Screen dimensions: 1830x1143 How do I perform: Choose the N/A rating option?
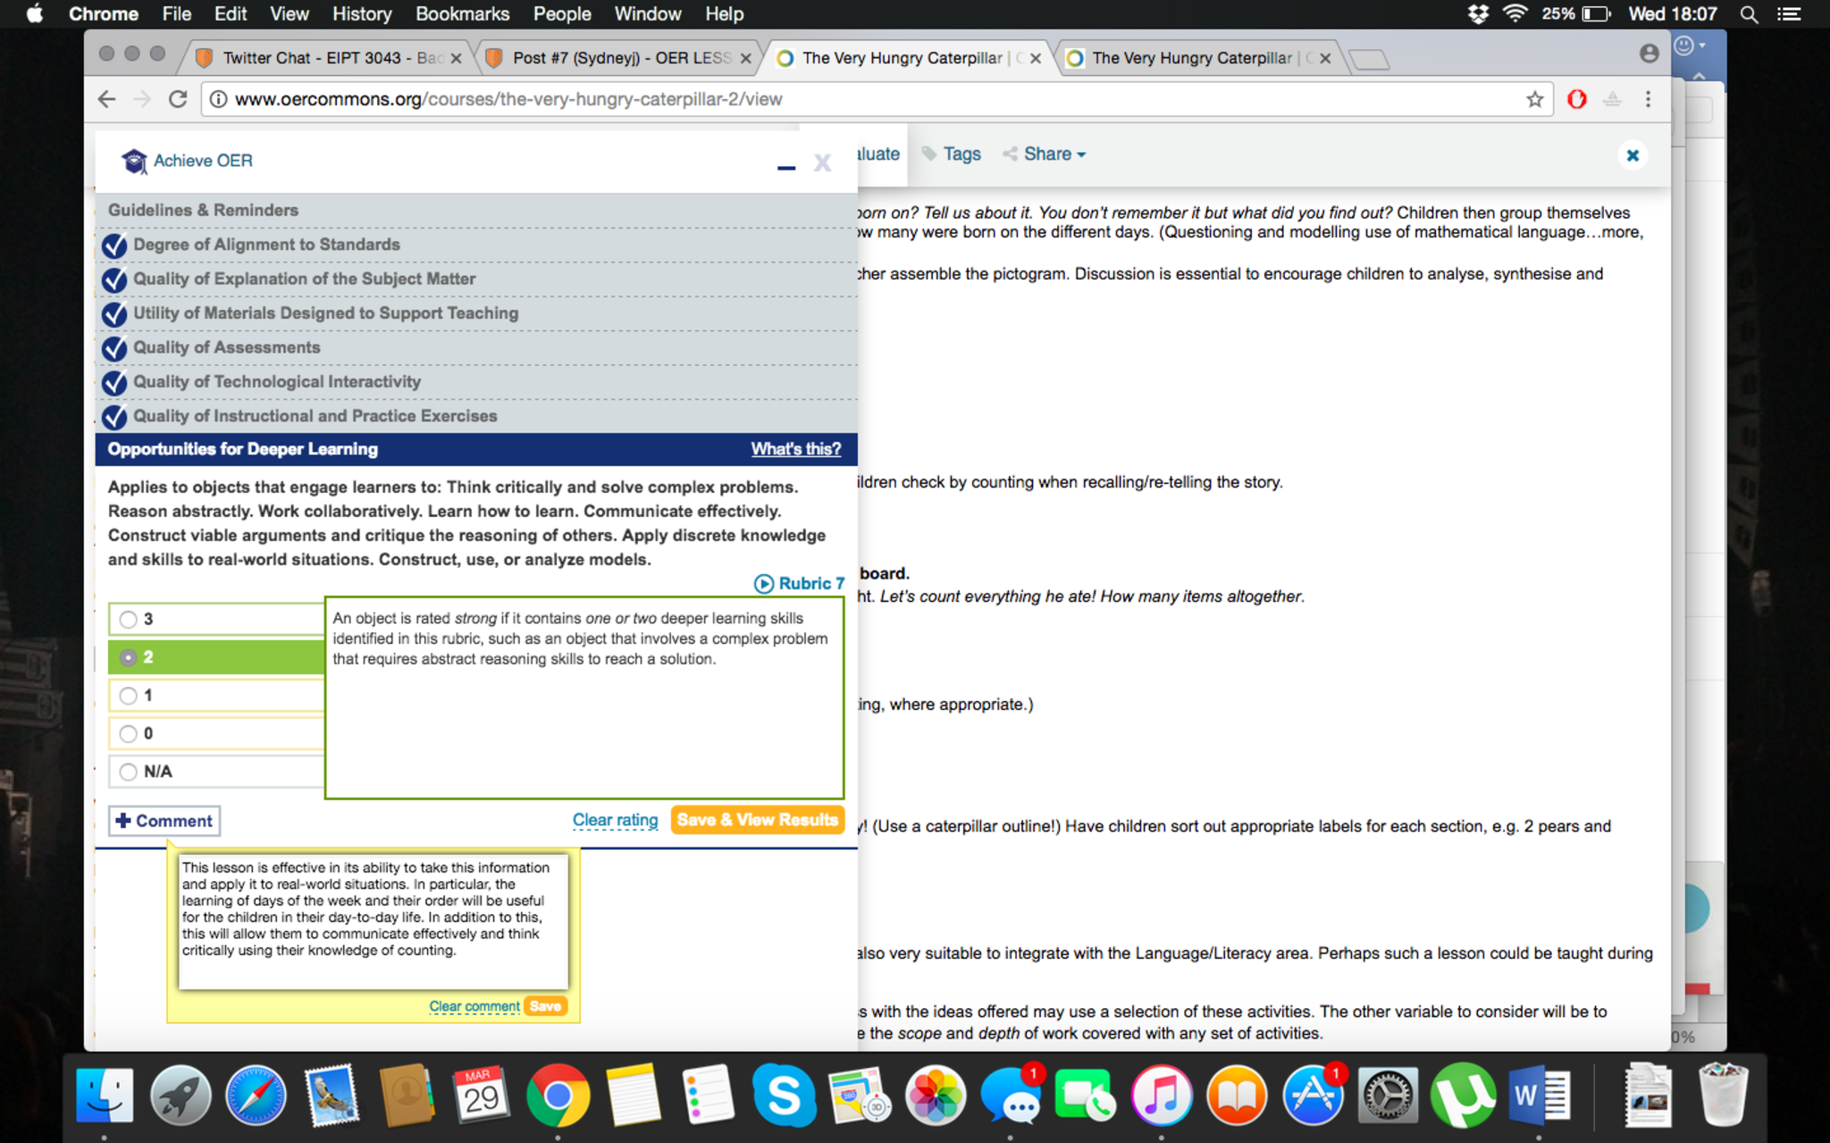(x=129, y=772)
